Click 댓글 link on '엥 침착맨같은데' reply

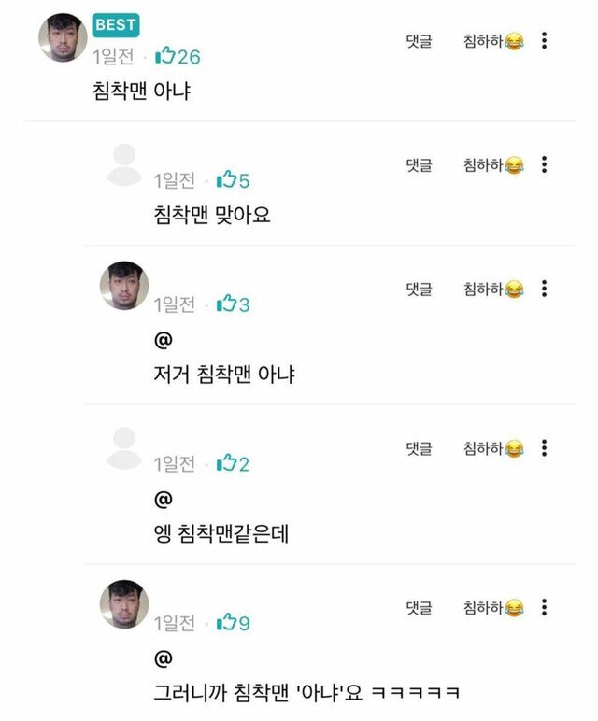[x=419, y=448]
